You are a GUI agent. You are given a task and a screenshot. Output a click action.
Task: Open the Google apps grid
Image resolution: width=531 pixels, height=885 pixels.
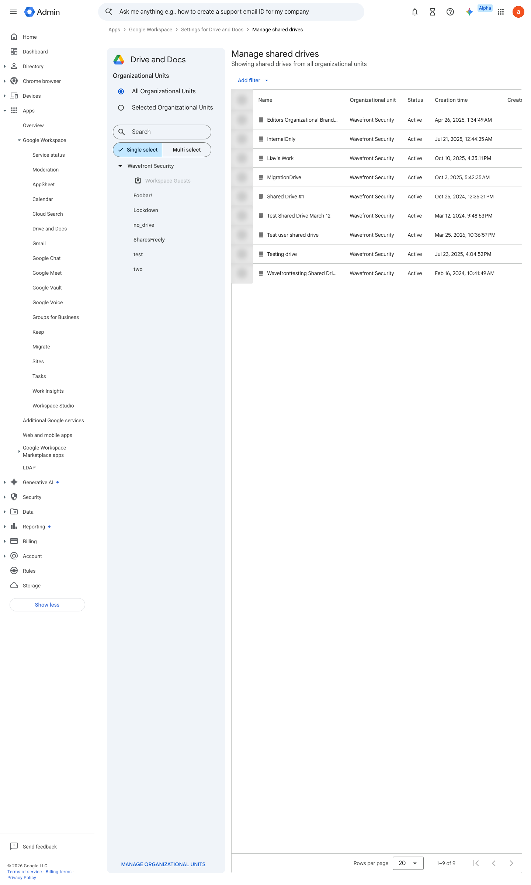point(501,12)
